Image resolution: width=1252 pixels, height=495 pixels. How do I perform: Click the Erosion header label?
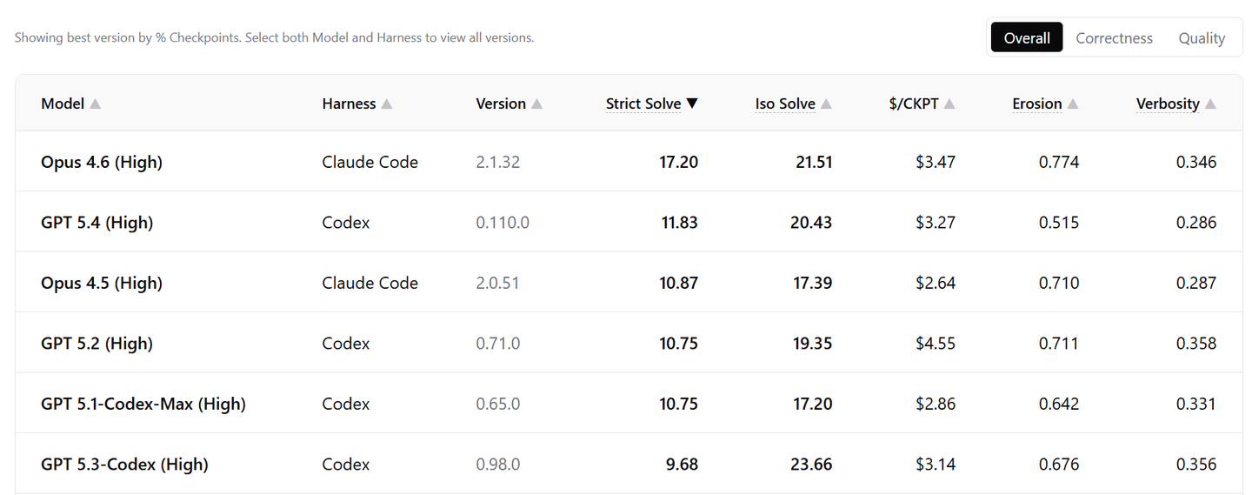pyautogui.click(x=1036, y=104)
